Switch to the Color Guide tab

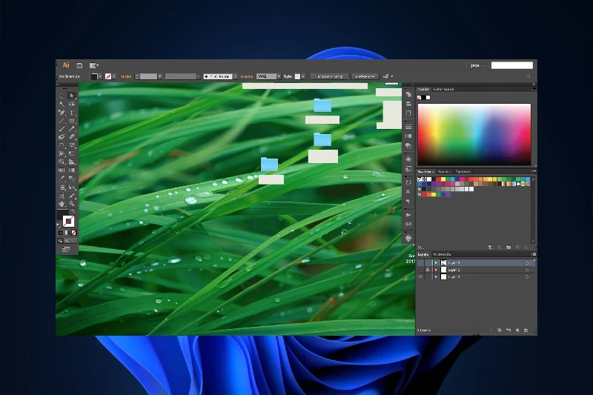coord(443,90)
